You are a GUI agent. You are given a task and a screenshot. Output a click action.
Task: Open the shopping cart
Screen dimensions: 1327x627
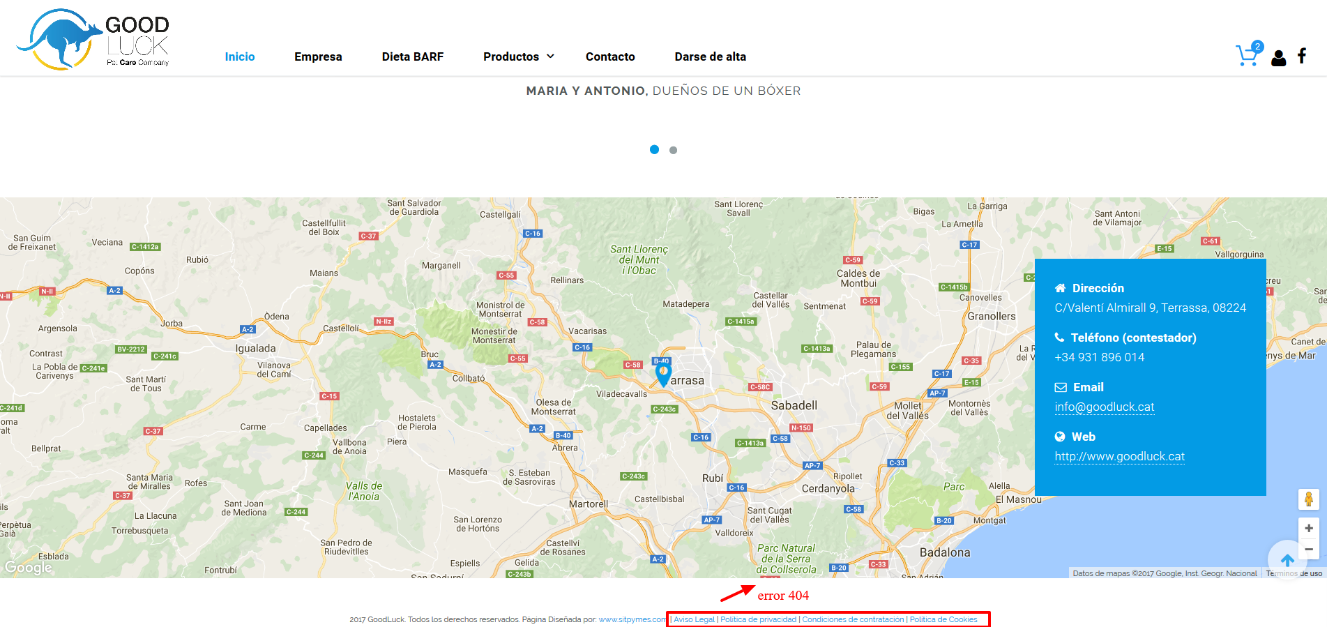(1248, 54)
